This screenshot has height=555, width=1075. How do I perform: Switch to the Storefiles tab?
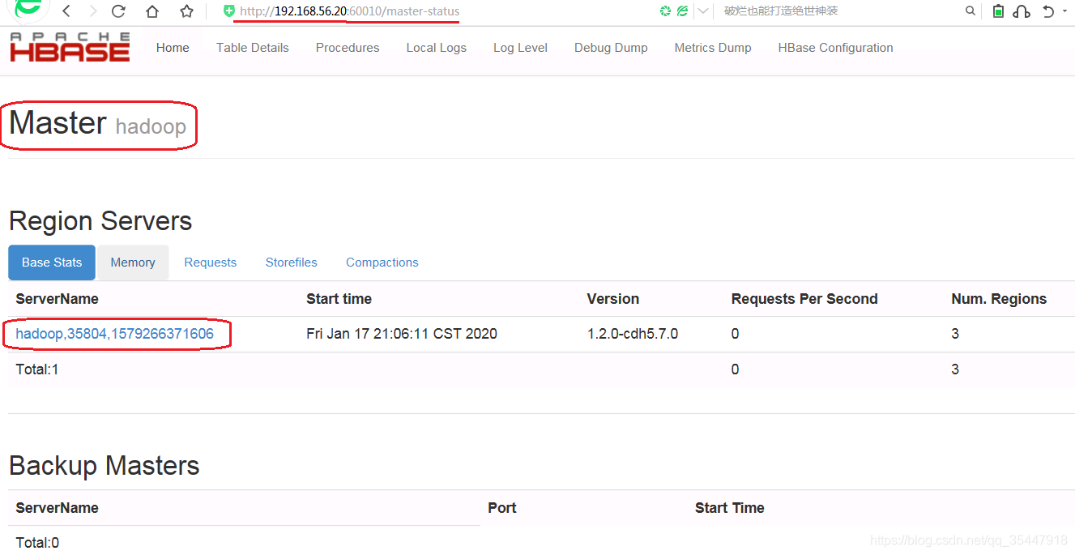[x=292, y=263]
